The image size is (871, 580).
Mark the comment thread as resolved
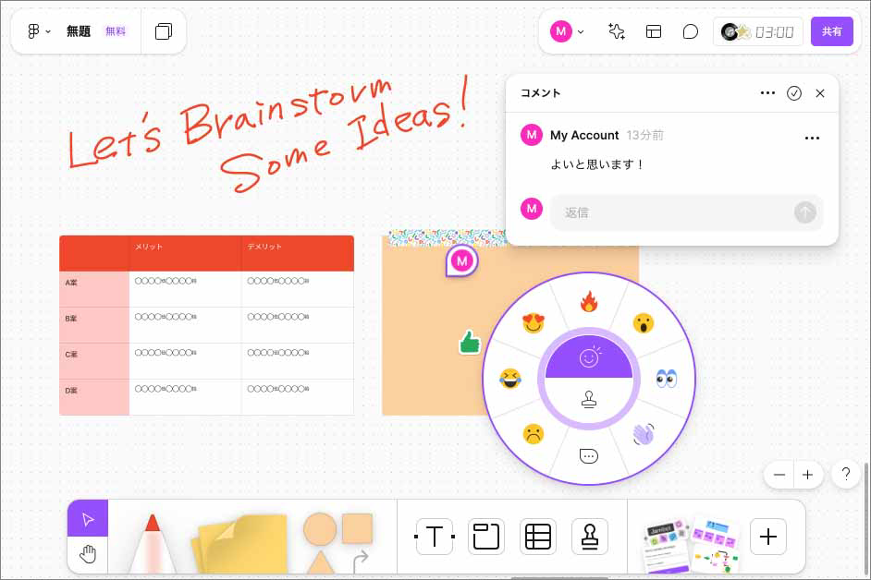(794, 93)
